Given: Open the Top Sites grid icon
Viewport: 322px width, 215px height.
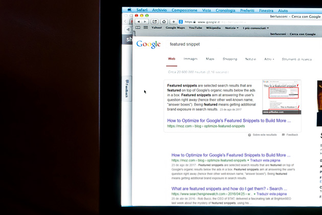Looking at the screenshot, I should pos(146,28).
